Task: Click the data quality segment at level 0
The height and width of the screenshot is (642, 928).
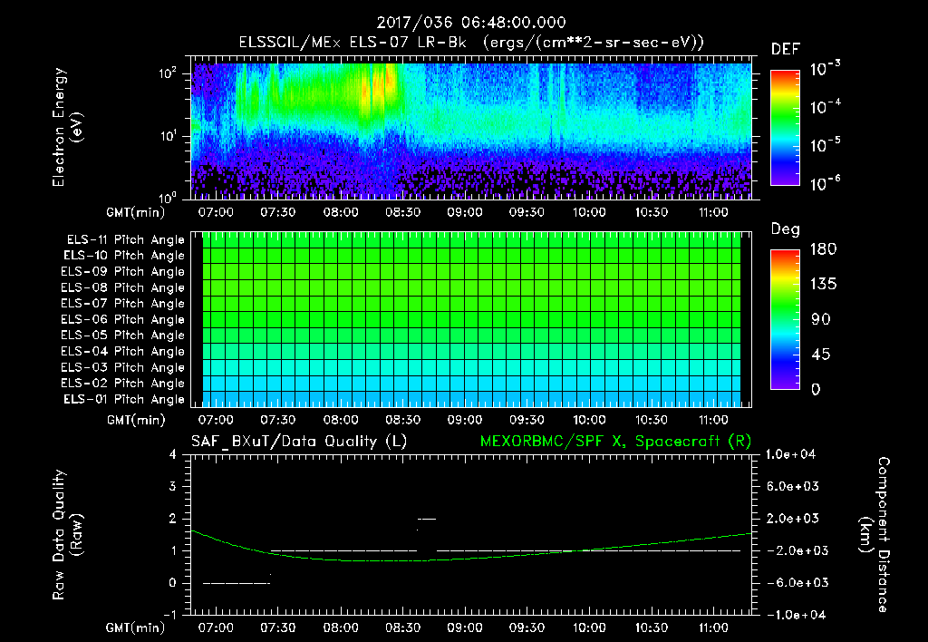Action: [237, 583]
